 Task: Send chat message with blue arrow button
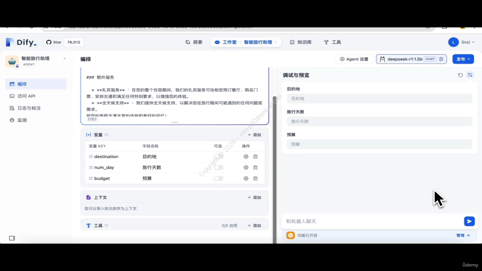tap(469, 221)
